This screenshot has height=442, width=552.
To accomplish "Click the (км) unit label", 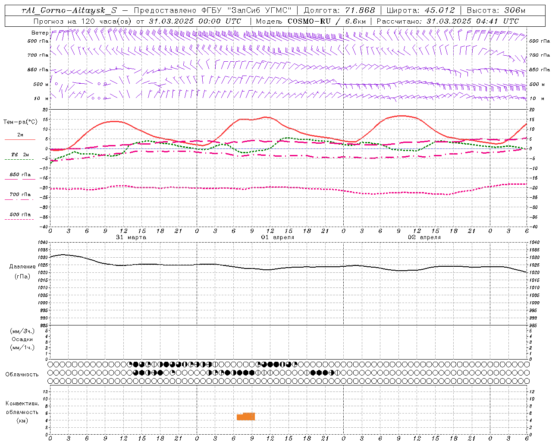I will (x=22, y=420).
